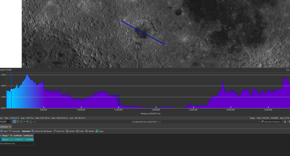290x156 pixels.
Task: Expand the map scale dropdown
Action: pos(10,122)
